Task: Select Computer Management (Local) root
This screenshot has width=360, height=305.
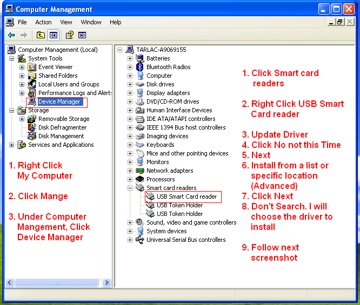Action: click(x=58, y=50)
